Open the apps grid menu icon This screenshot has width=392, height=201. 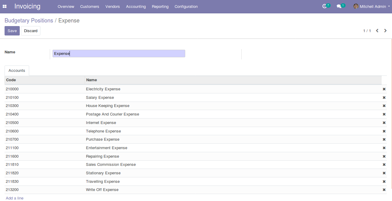click(x=5, y=6)
